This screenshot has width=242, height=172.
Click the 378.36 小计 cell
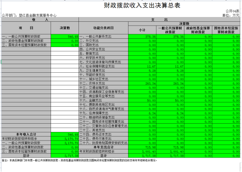(142, 37)
